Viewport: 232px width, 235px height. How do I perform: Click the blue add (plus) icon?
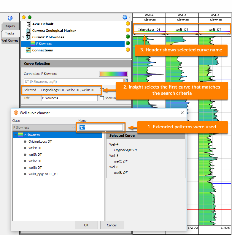click(x=125, y=17)
